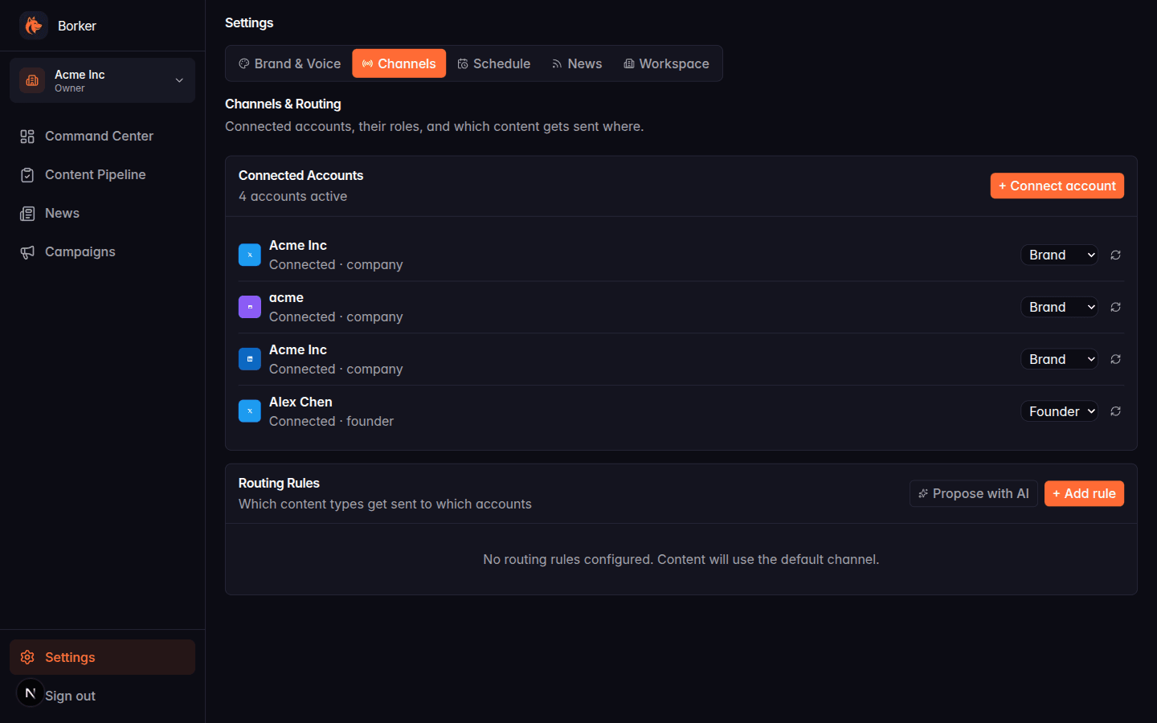Screen dimensions: 1157x723
Task: Refresh the Alex Chen account connection
Action: [1115, 411]
